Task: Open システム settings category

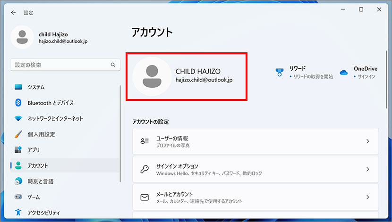Action: click(x=65, y=87)
